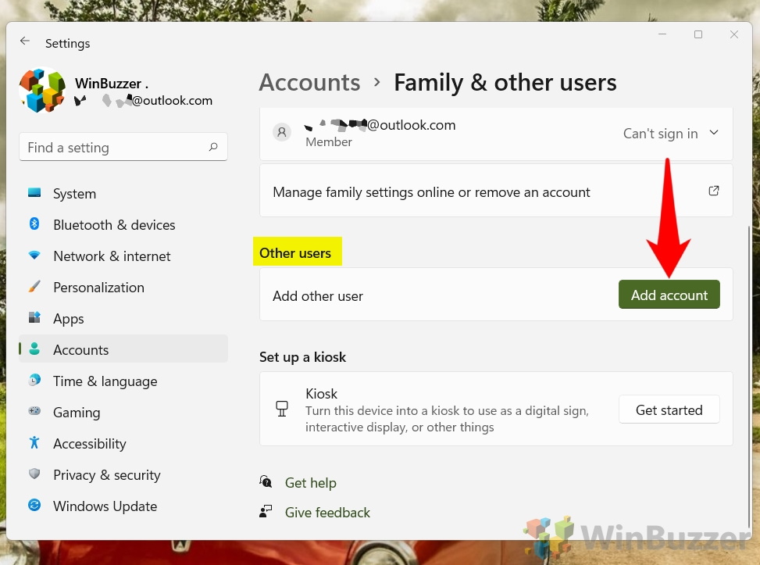Click the Privacy & security shield icon
The image size is (760, 565).
34,474
